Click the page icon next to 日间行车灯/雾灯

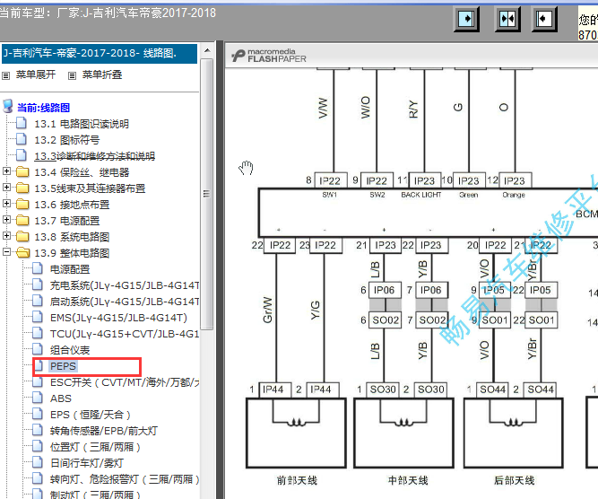[x=38, y=462]
